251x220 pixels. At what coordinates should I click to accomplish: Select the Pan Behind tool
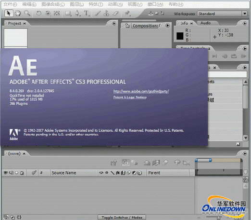[x=57, y=13]
